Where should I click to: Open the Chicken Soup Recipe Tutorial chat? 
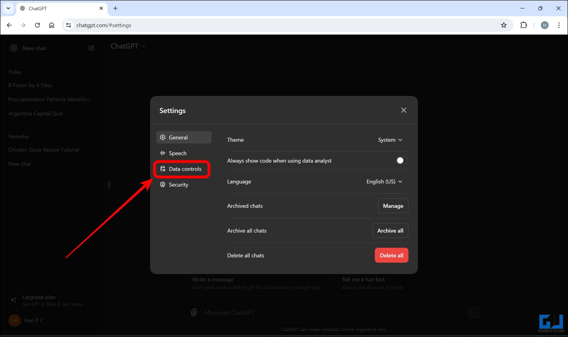pos(43,150)
